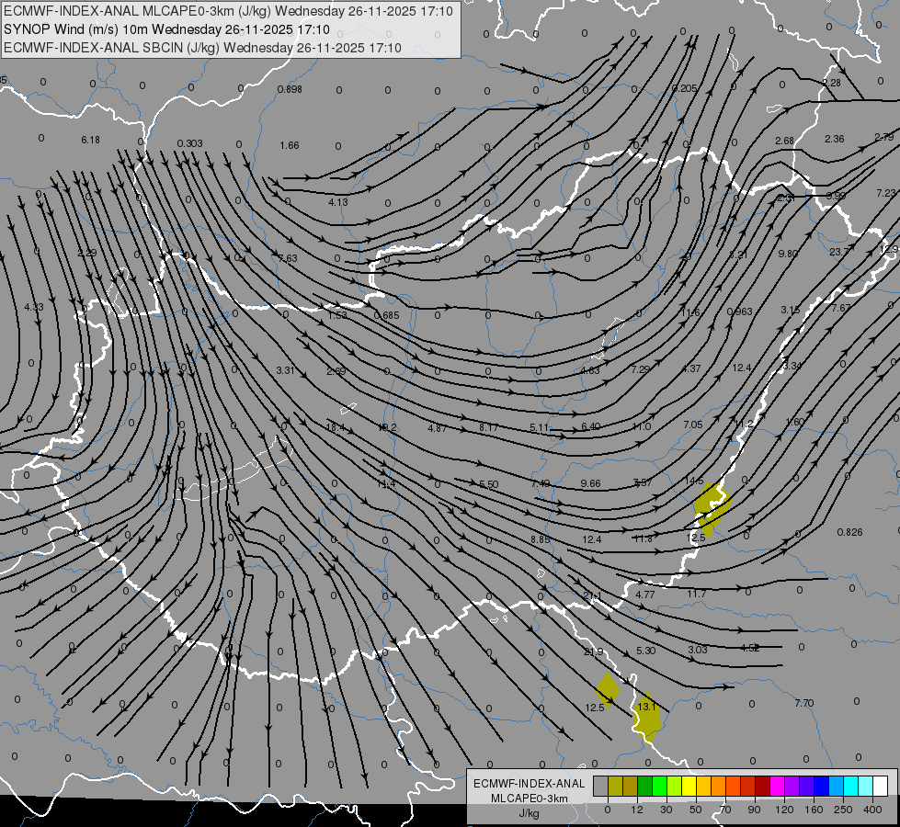Select the 3.03 grid value
The height and width of the screenshot is (827, 900).
tap(698, 649)
